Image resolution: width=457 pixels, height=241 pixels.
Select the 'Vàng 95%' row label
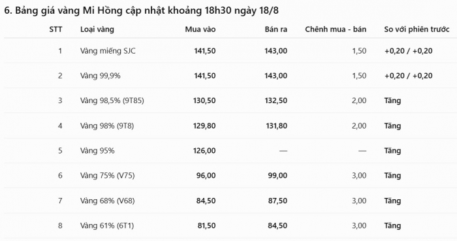tap(97, 151)
